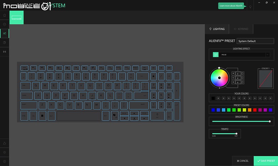Select the M key on keyboard map
Viewport: 278px width, 166px height.
tap(97, 105)
